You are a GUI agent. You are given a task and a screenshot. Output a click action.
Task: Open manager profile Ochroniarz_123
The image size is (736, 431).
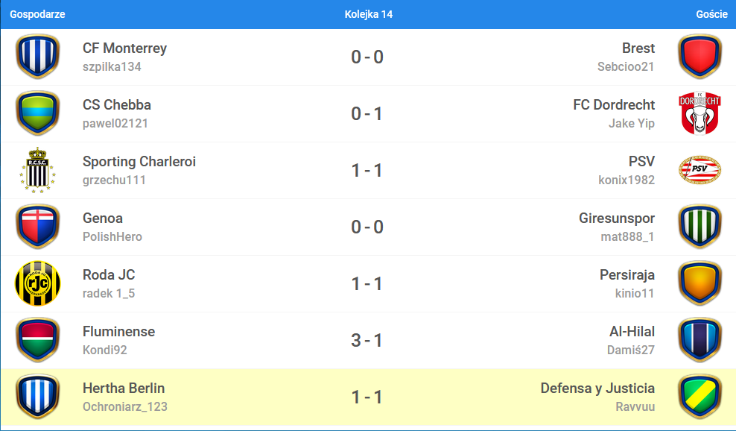point(125,406)
